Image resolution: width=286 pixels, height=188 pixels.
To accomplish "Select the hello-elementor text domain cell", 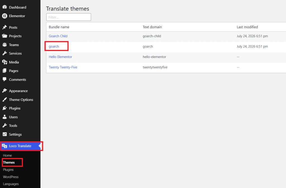I will [x=154, y=57].
